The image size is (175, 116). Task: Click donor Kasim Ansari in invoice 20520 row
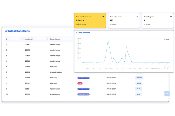55,94
